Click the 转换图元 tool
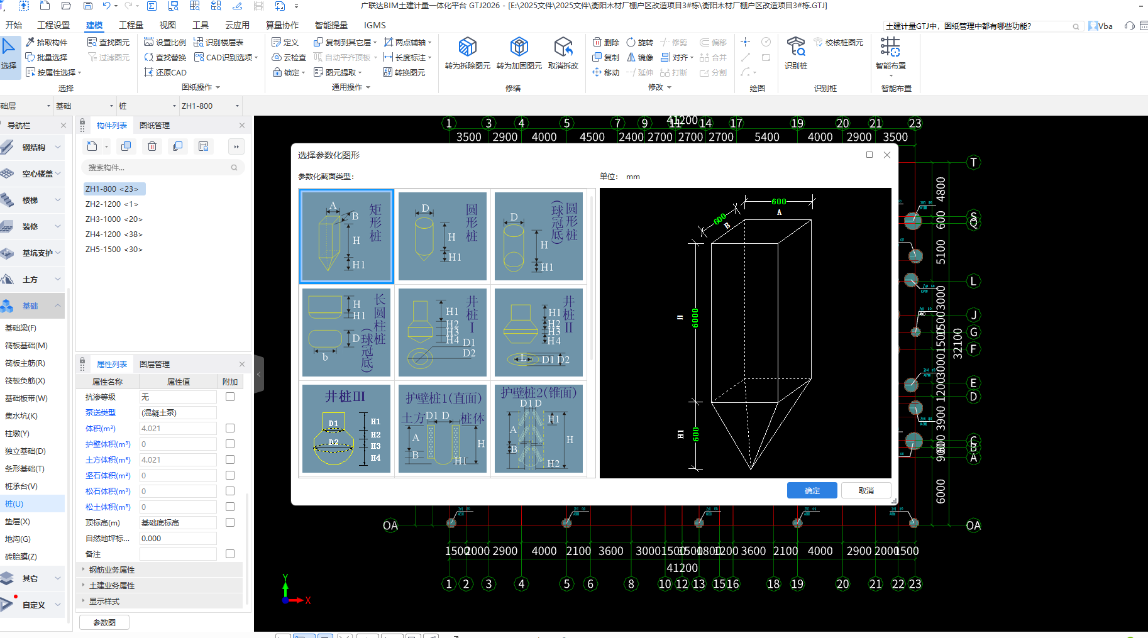Image resolution: width=1148 pixels, height=638 pixels. click(404, 72)
